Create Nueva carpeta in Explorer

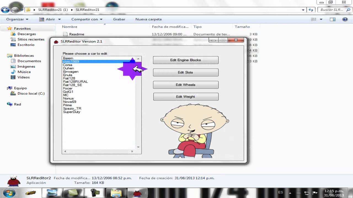[148, 19]
